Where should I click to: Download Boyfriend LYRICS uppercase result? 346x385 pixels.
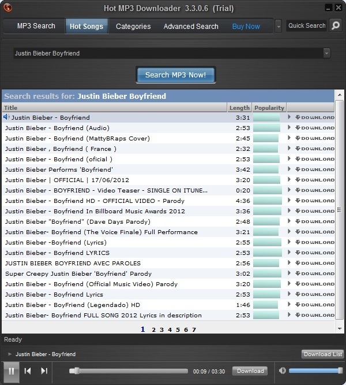(315, 253)
